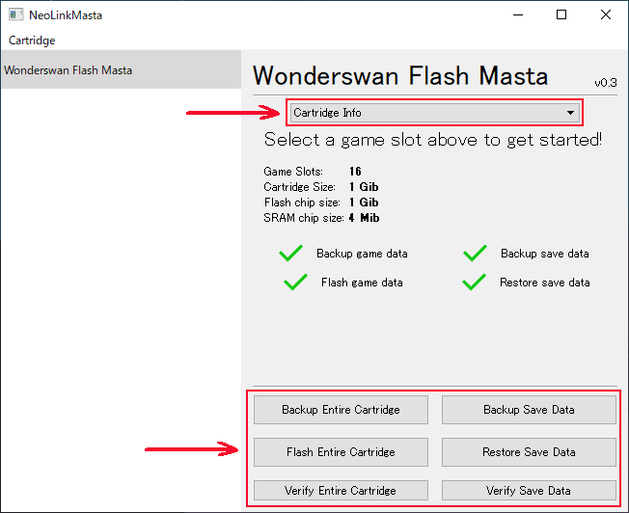Click green checkmark beside Backup save data
Image resolution: width=629 pixels, height=513 pixels.
click(x=475, y=253)
